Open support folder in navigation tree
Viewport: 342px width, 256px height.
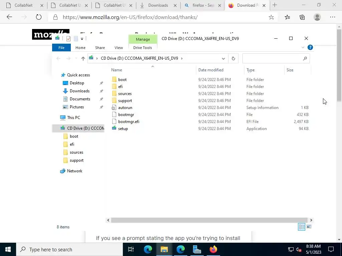tap(76, 160)
